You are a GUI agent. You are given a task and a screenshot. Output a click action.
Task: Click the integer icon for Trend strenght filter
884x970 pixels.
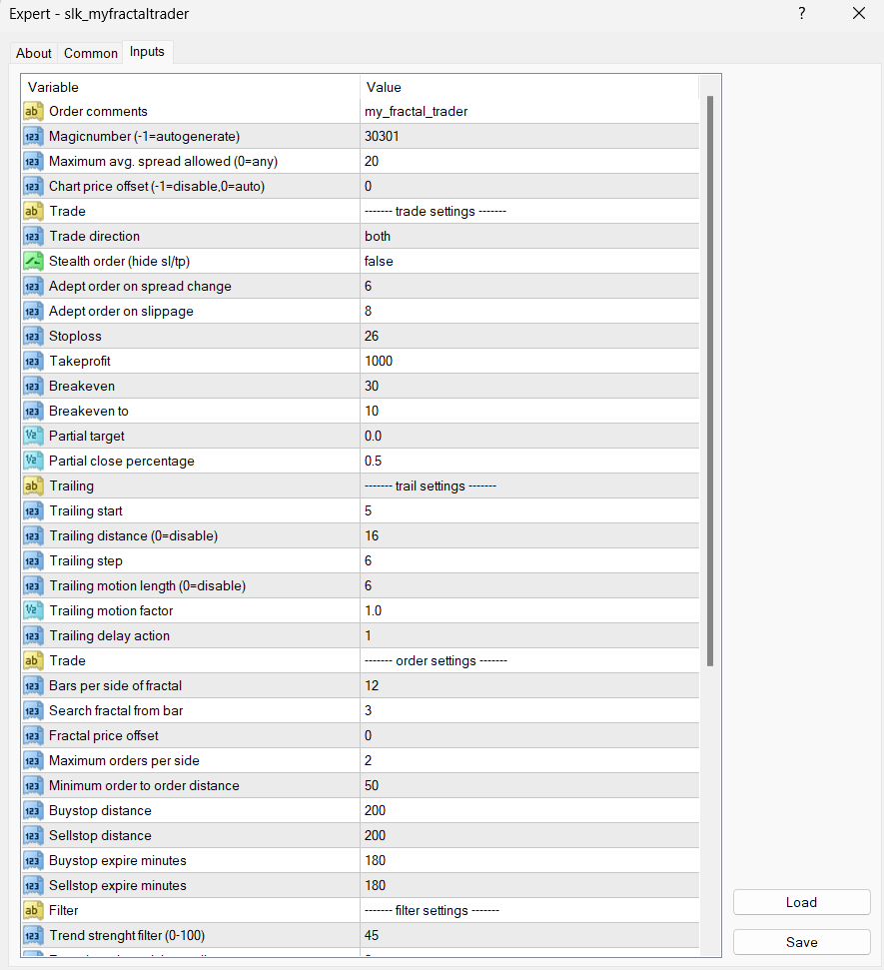coord(33,936)
